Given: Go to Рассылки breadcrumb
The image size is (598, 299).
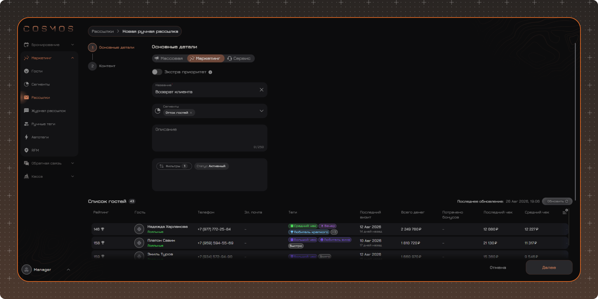Looking at the screenshot, I should click(103, 31).
